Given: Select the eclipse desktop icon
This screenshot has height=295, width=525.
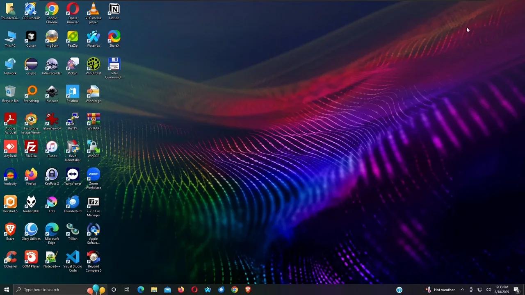Looking at the screenshot, I should pos(31,66).
